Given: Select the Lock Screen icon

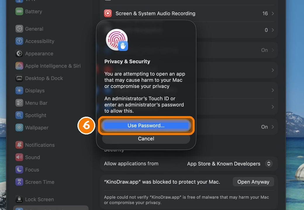Looking at the screenshot, I should tap(19, 199).
